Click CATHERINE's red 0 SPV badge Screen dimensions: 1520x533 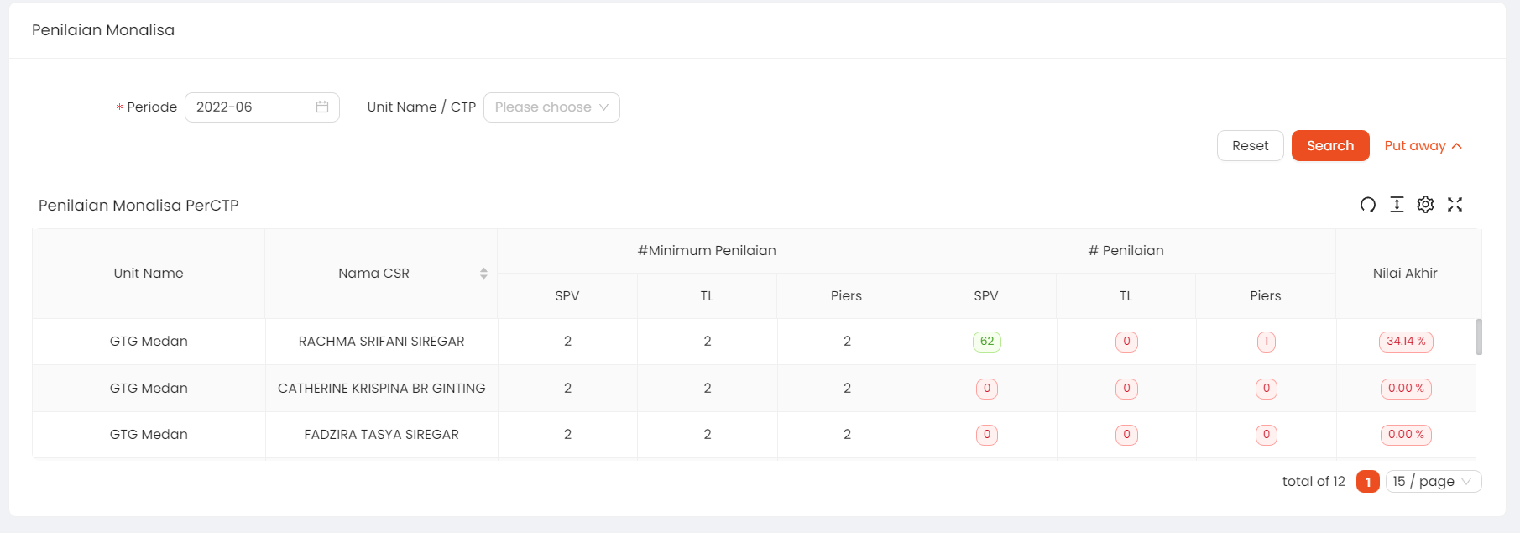click(986, 388)
